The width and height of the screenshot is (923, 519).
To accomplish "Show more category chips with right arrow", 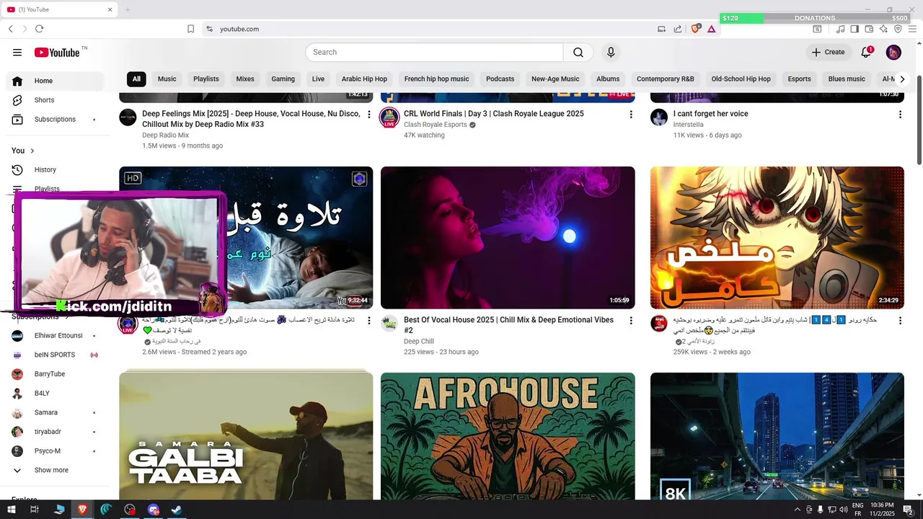I will click(901, 79).
